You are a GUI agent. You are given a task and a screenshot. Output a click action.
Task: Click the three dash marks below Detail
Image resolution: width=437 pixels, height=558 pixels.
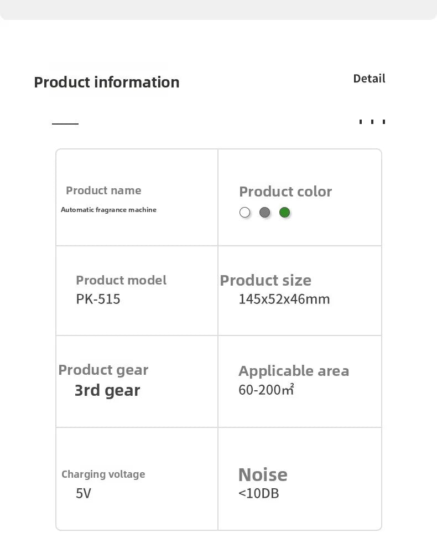(x=372, y=122)
